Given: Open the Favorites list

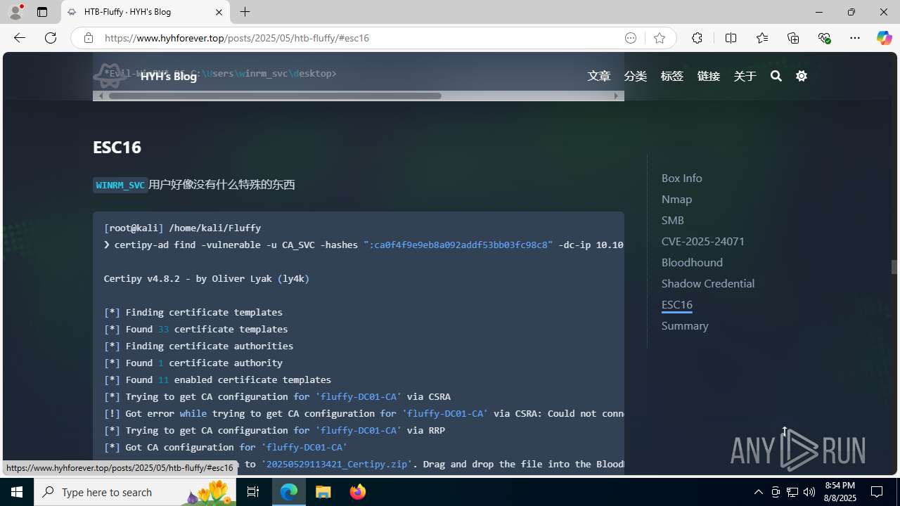Looking at the screenshot, I should [x=761, y=38].
